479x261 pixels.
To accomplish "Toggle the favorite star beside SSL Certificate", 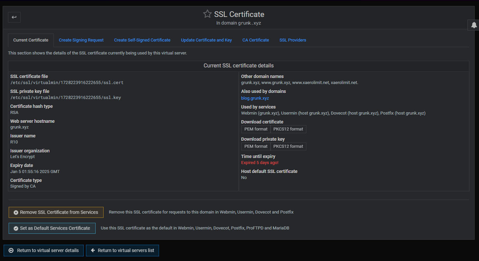I will 207,14.
